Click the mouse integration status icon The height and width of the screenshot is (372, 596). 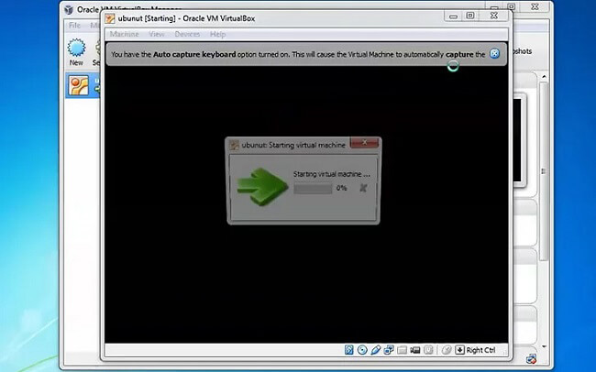coord(447,350)
